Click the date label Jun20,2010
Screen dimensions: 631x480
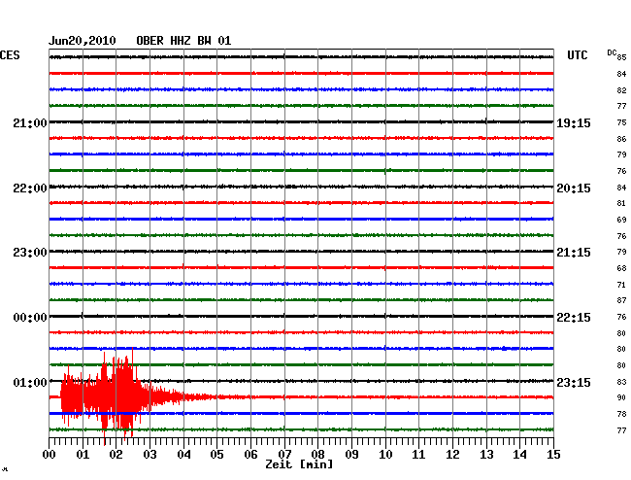[83, 41]
